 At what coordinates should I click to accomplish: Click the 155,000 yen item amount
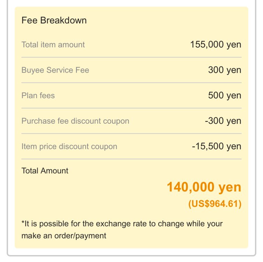216,45
